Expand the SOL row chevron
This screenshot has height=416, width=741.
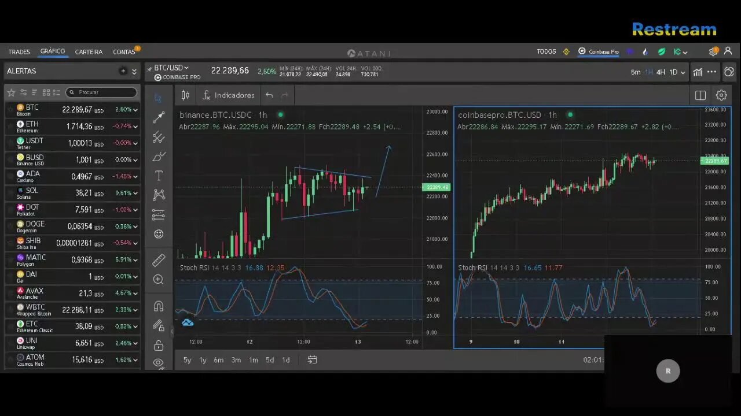coord(135,193)
